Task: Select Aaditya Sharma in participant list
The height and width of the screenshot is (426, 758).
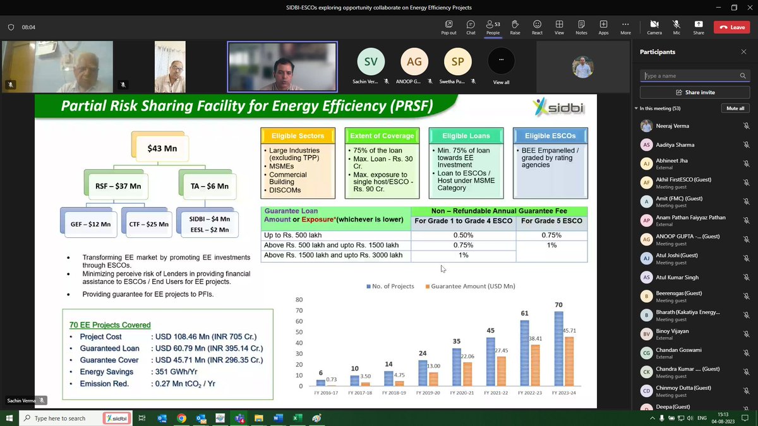Action: 695,145
